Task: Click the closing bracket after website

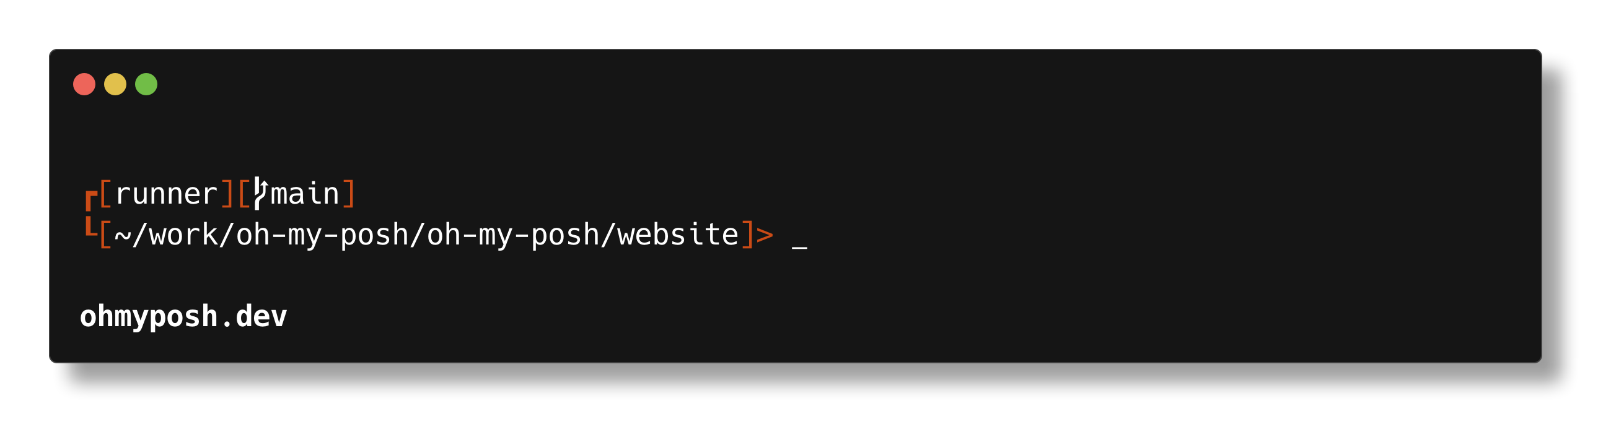Action: [747, 235]
